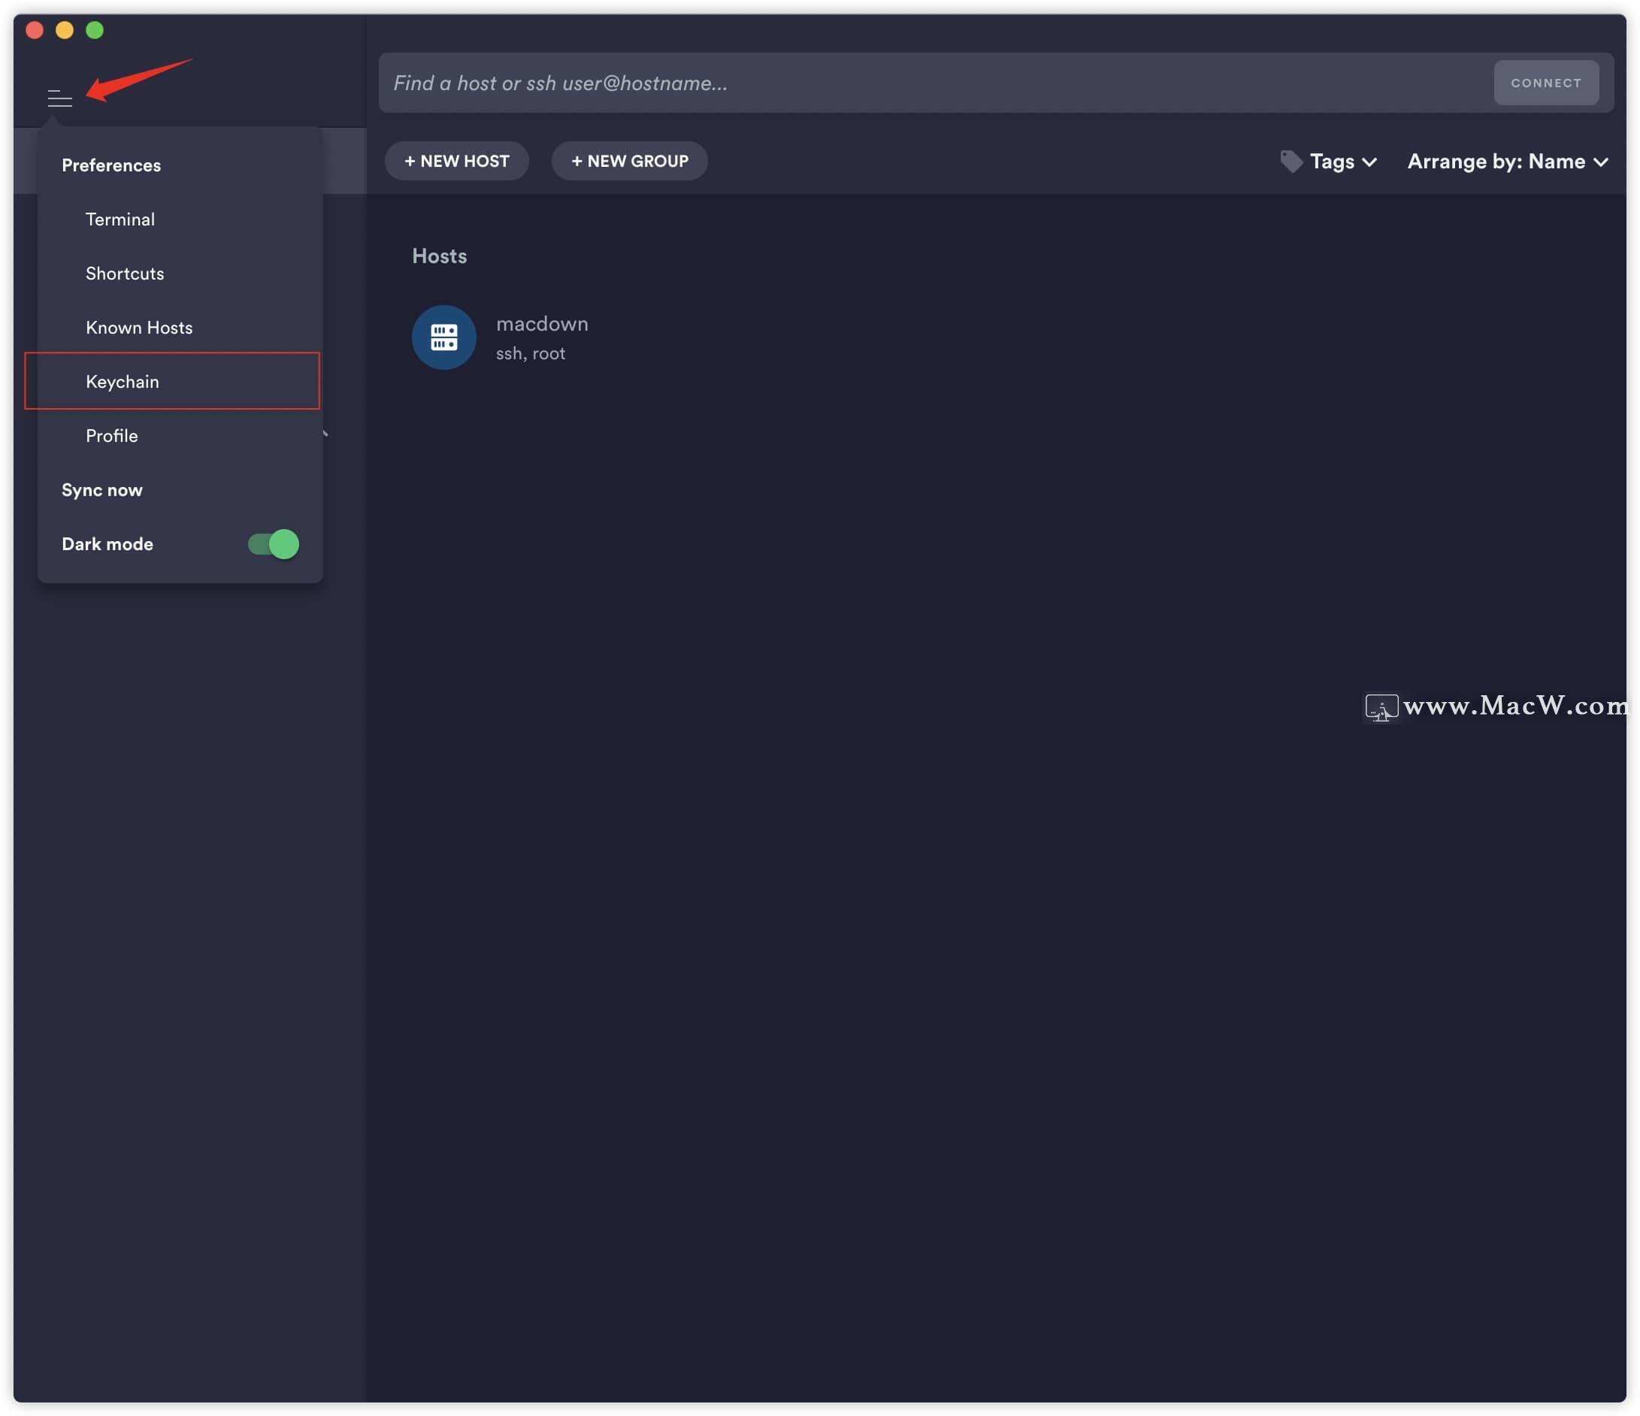Open Known Hosts menu item
The width and height of the screenshot is (1640, 1416).
[139, 328]
